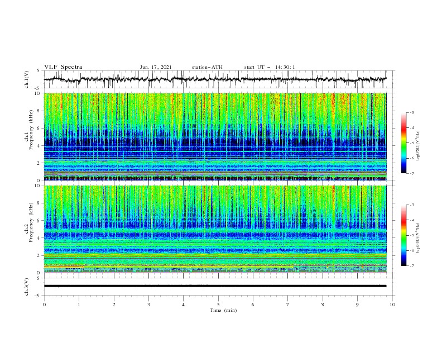The image size is (442, 342).
Task: Click the time axis tick label "1"
Action: coord(79,305)
